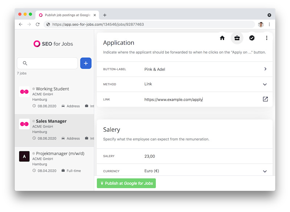Click the car icon beside Sales Manager Address
This screenshot has height=212, width=290.
tap(63, 138)
